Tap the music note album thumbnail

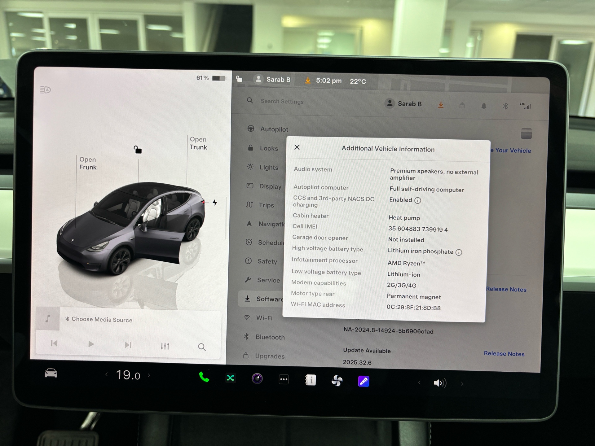coord(48,318)
